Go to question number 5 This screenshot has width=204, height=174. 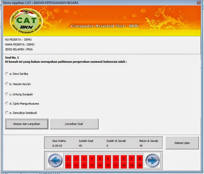(x=100, y=159)
